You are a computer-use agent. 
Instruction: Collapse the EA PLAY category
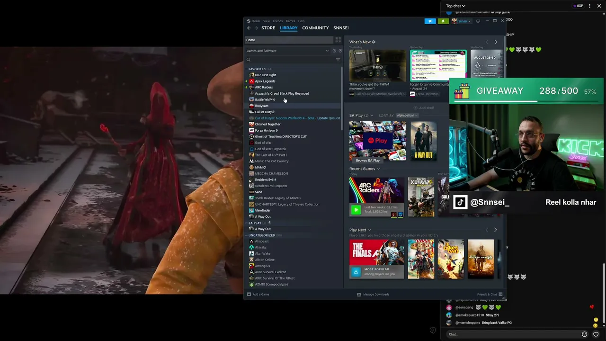pyautogui.click(x=247, y=223)
